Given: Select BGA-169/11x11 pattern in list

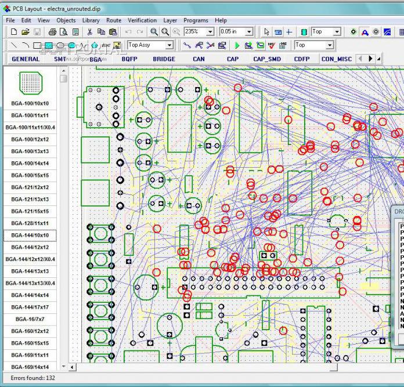Looking at the screenshot, I should [30, 355].
